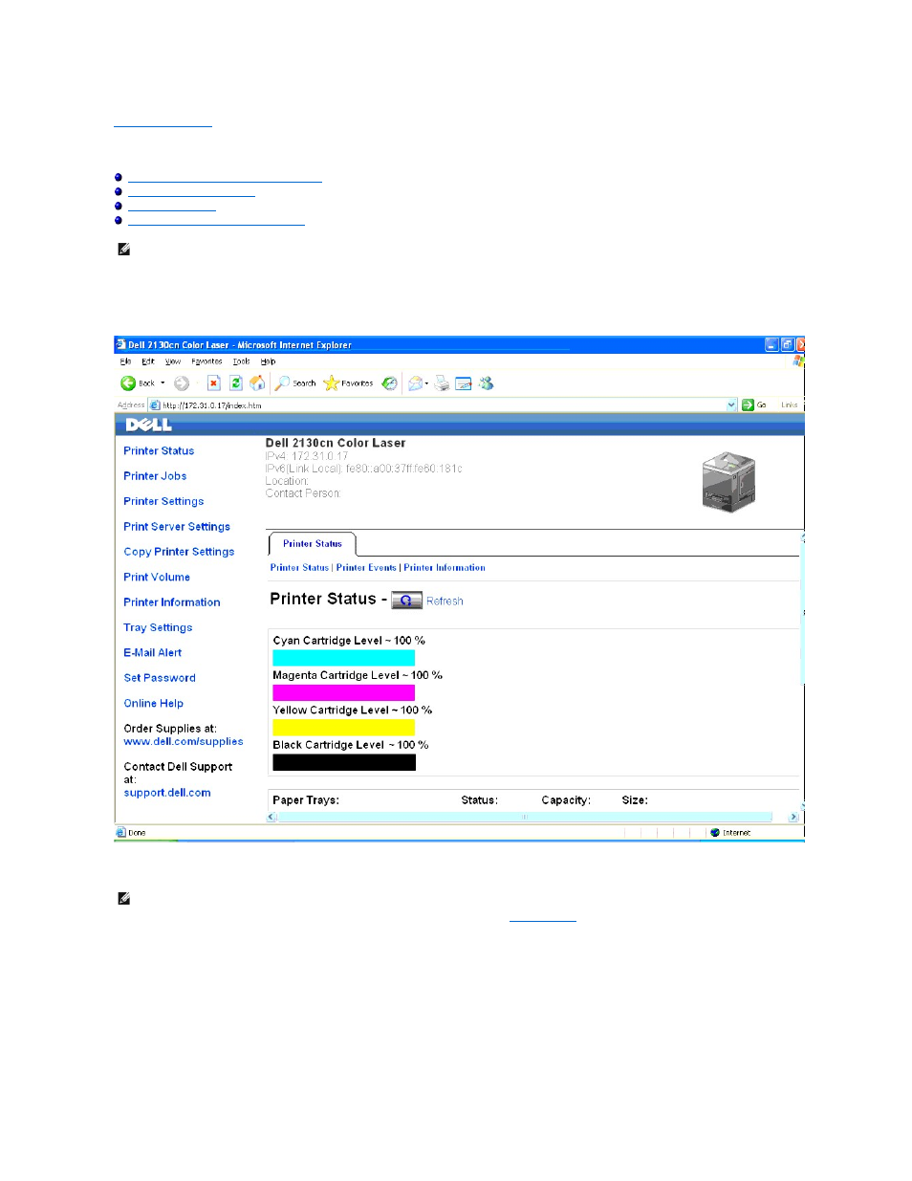Click the Refresh text link
The image size is (912, 1181).
(445, 601)
